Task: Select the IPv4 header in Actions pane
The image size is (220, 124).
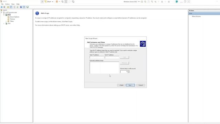Action: [204, 13]
